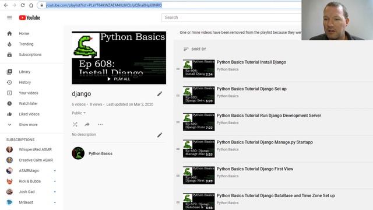Click the Run Django Development Server thumbnail
Screen dimensions: 373x210
199,122
